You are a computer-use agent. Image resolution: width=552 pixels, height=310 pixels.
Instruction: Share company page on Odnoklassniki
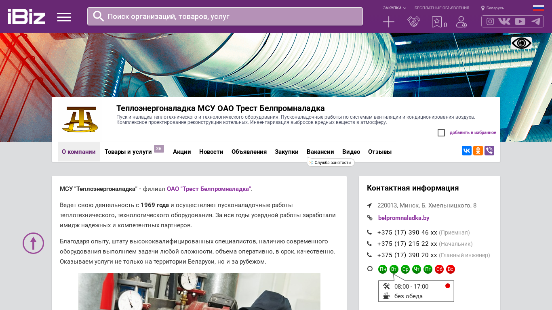[478, 151]
